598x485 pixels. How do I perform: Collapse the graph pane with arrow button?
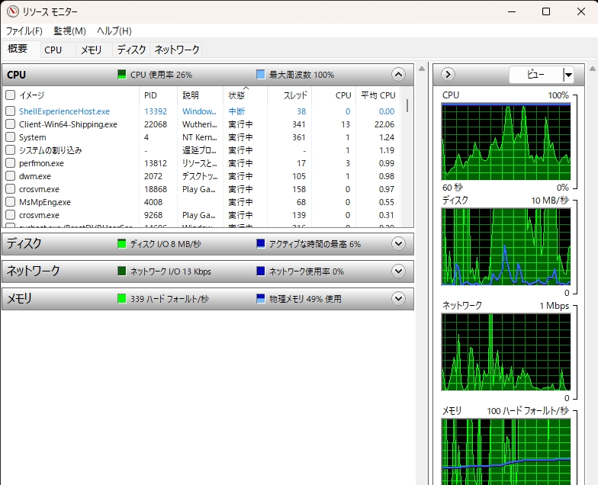[448, 75]
